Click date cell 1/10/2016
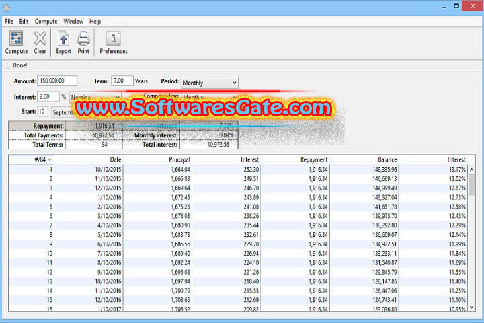 [x=110, y=198]
